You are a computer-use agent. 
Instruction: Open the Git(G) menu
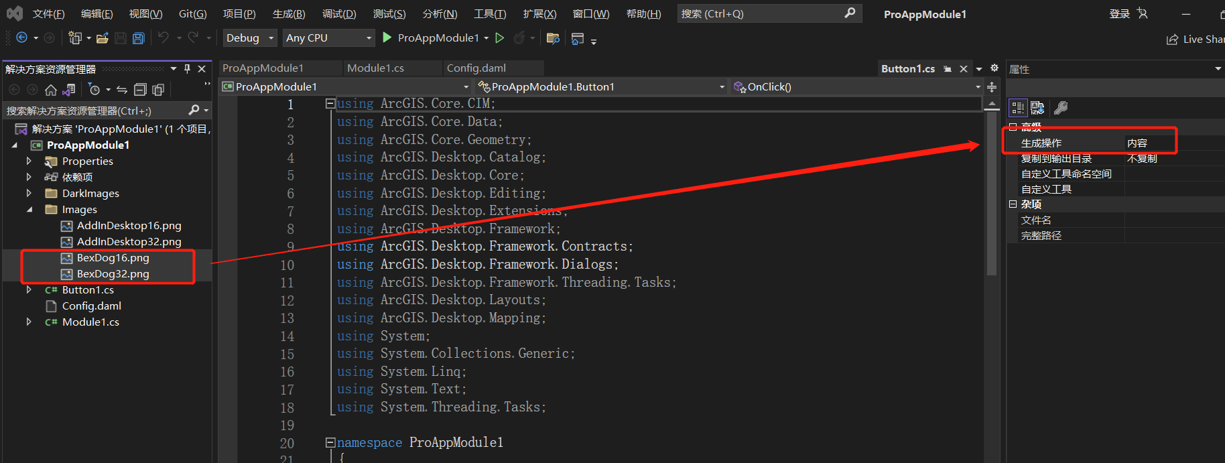point(193,14)
